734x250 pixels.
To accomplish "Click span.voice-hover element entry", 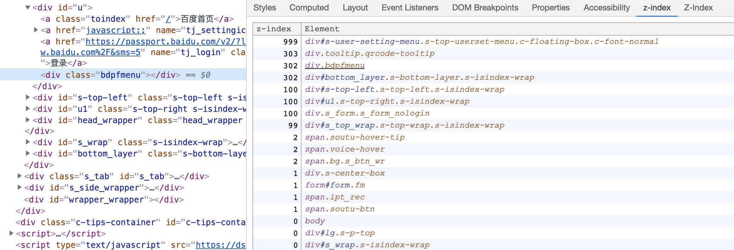I will (x=345, y=149).
